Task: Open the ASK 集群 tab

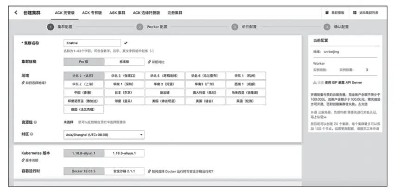Action: click(117, 13)
